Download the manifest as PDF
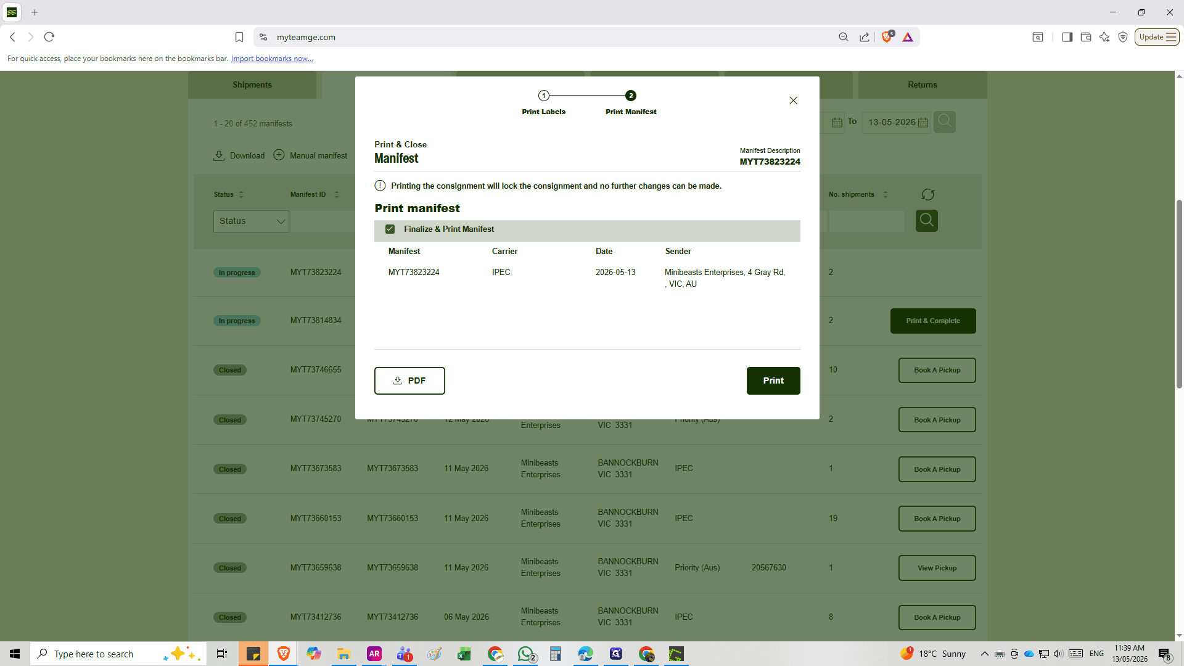The height and width of the screenshot is (666, 1184). coord(409,380)
